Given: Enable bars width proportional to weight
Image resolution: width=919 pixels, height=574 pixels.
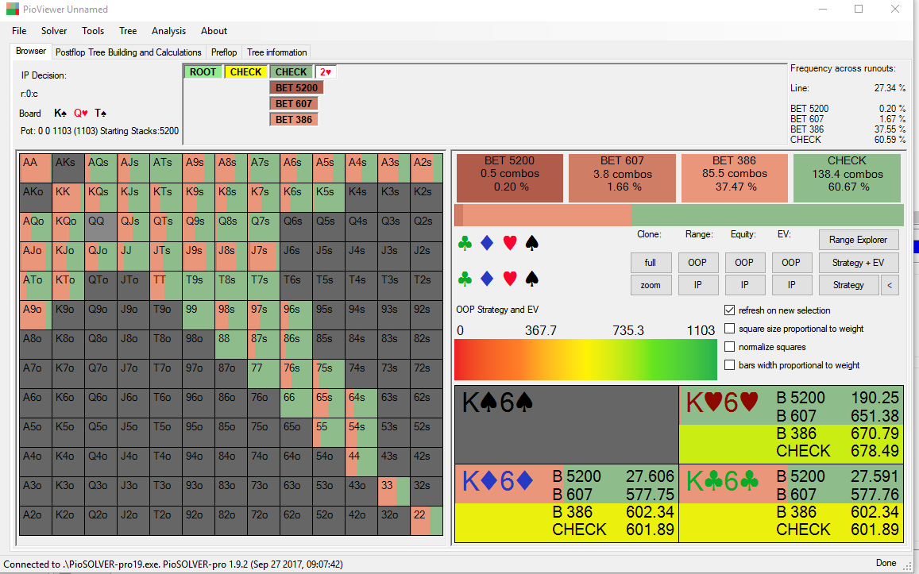Looking at the screenshot, I should (x=730, y=365).
